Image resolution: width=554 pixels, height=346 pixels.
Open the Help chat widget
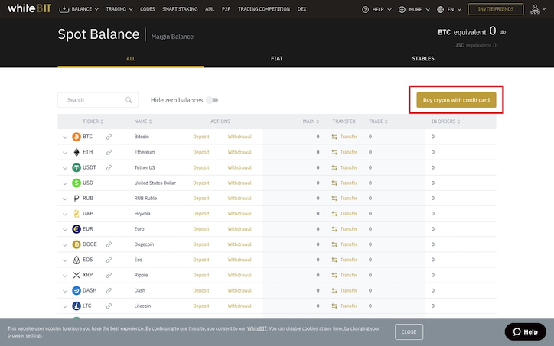click(x=526, y=332)
